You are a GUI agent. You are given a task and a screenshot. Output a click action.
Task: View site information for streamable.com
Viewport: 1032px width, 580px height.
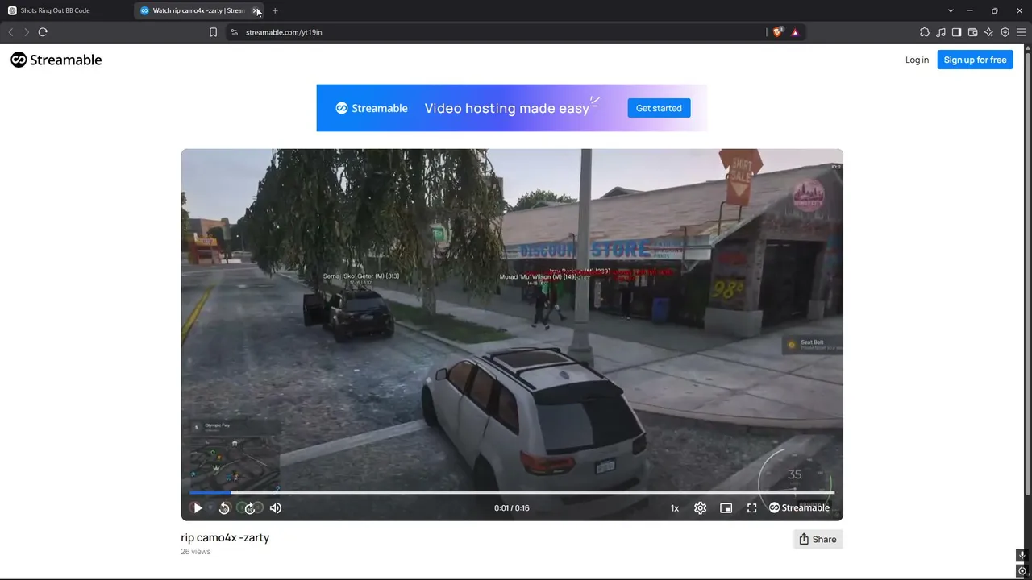(x=234, y=32)
